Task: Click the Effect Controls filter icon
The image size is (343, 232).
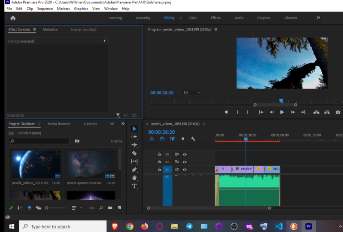Action: (118, 115)
